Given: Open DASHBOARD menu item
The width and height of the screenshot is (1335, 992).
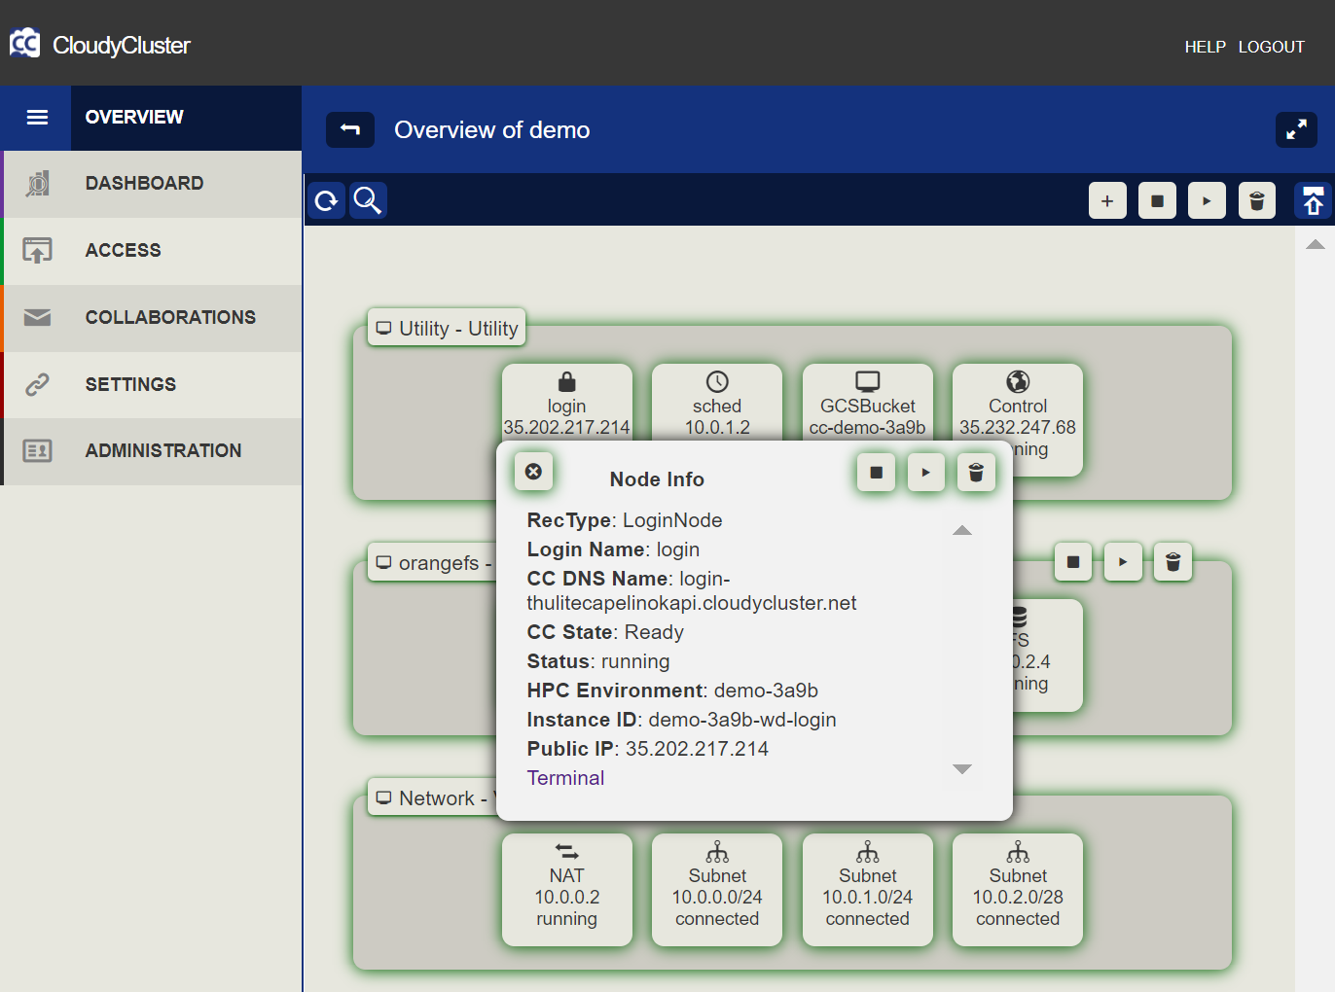Looking at the screenshot, I should (144, 184).
